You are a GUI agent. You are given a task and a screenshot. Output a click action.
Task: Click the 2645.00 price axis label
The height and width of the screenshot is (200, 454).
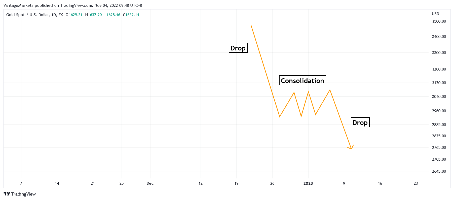[439, 171]
